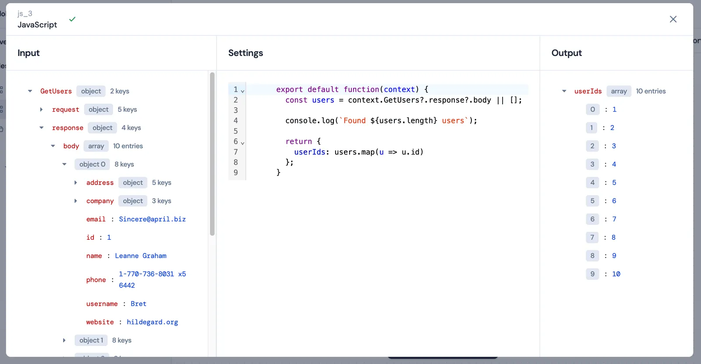The image size is (701, 364).
Task: Click the username value Bret
Action: [x=138, y=304]
